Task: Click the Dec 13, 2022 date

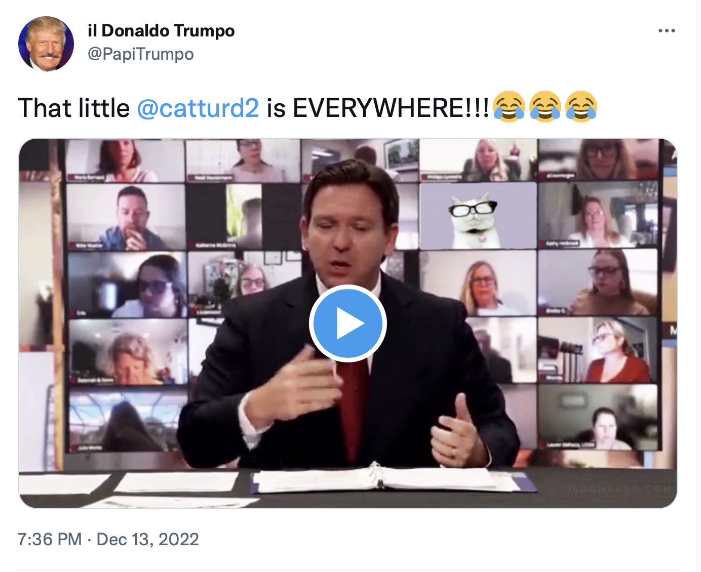Action: pyautogui.click(x=147, y=539)
